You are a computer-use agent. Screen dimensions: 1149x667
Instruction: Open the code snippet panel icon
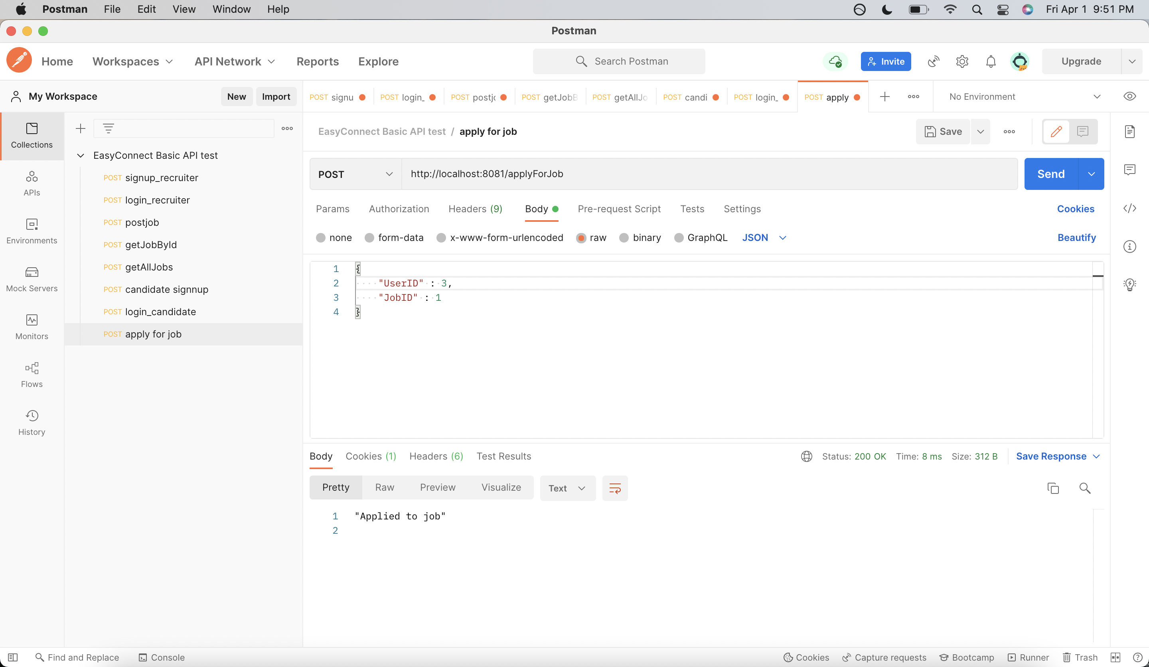click(1129, 208)
